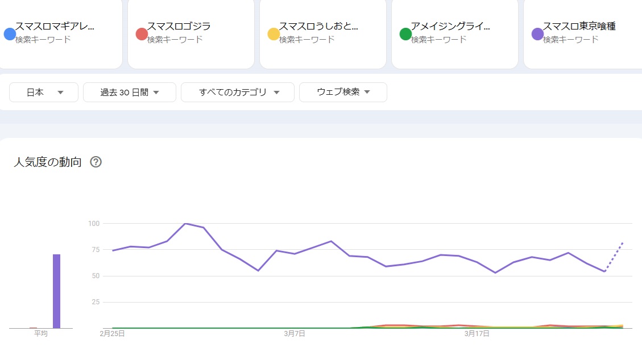Open the ウェブ検索 search type dropdown

tap(343, 93)
